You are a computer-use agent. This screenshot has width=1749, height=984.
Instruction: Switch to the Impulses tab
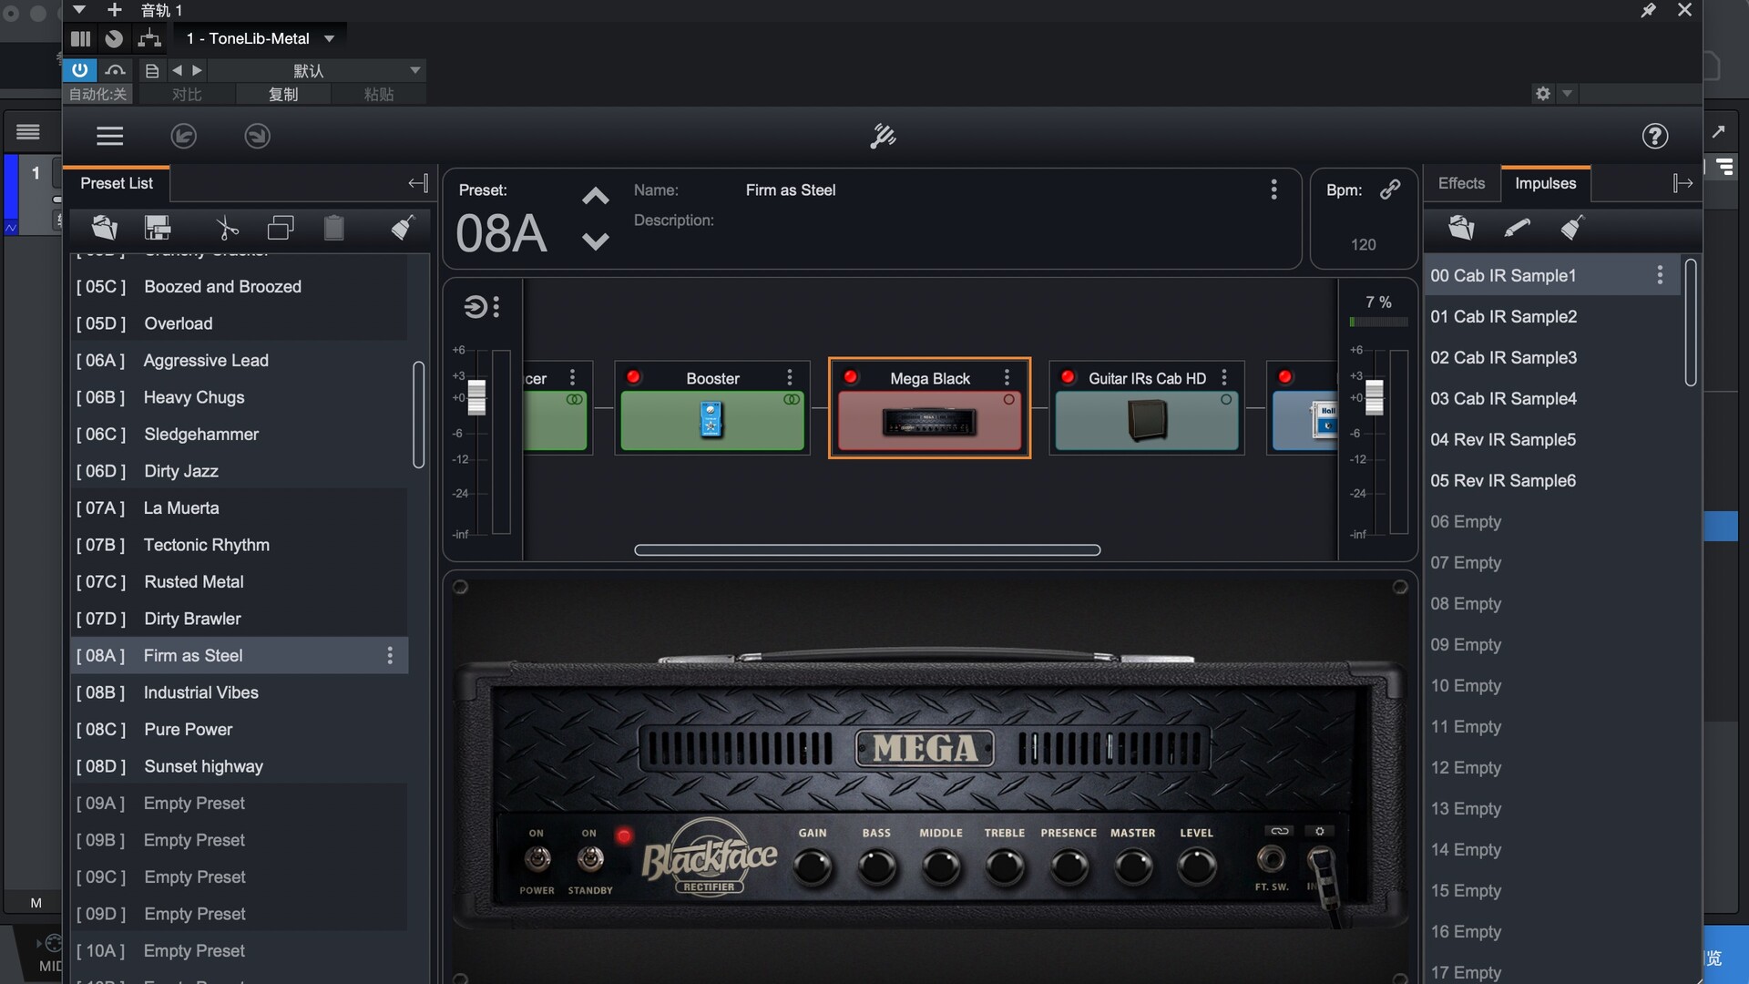1545,183
